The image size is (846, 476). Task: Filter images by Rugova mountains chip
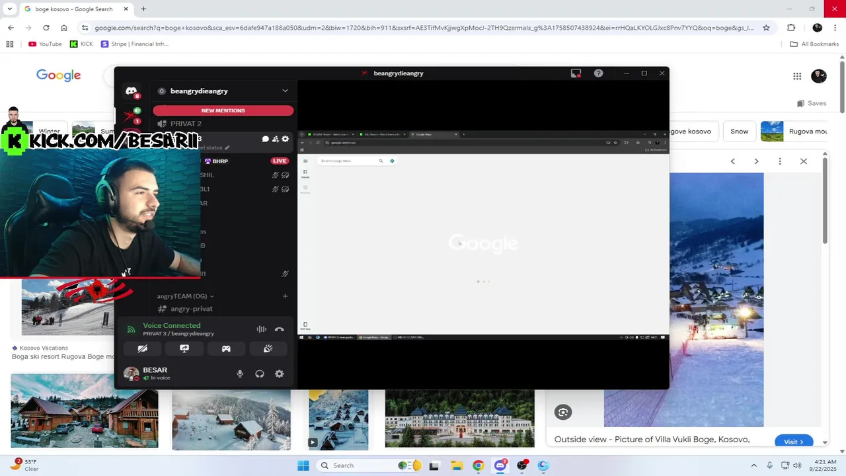tap(794, 131)
